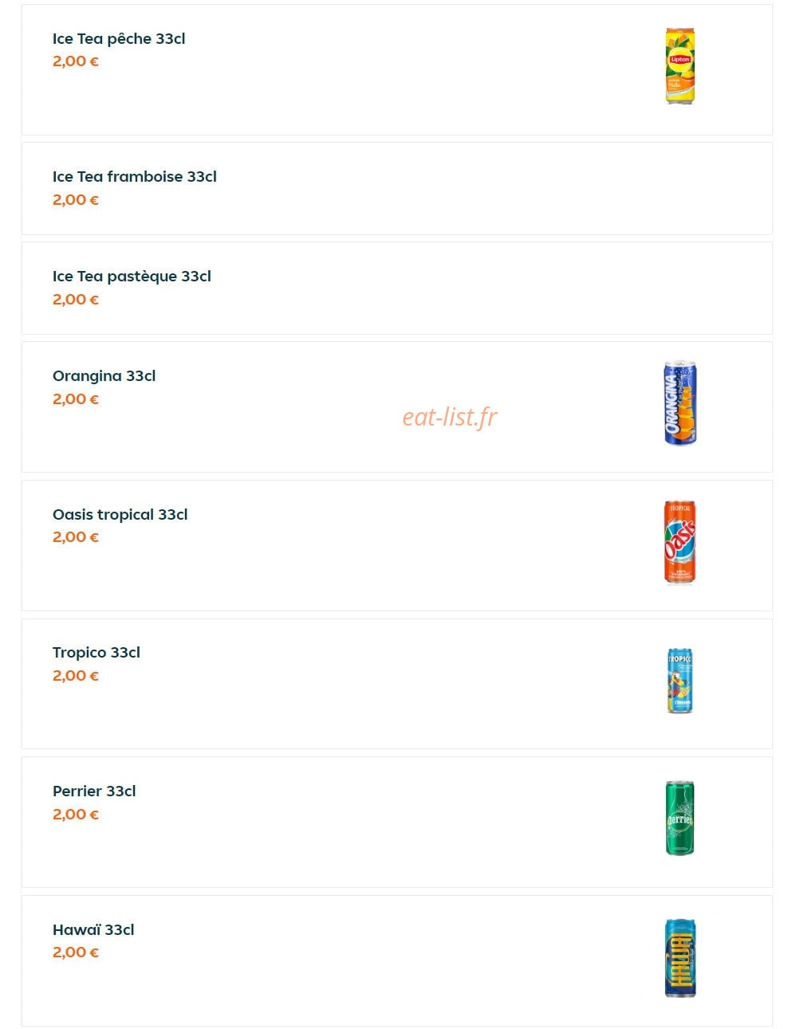Click the eat-list.fr watermark text
Viewport: 788px width, 1029px height.
coord(449,417)
